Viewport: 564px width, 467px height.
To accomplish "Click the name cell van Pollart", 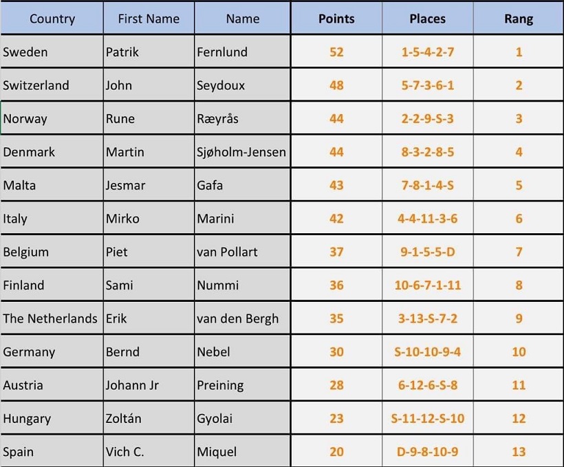I will pos(242,252).
